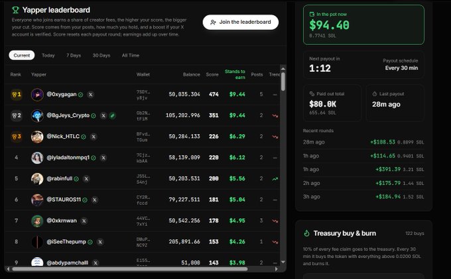Open @STAUROS11's X profile icon
Image resolution: width=451 pixels, height=279 pixels.
pos(94,200)
